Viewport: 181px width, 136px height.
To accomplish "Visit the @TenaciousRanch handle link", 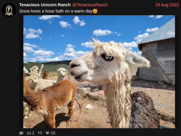I will point(90,5).
